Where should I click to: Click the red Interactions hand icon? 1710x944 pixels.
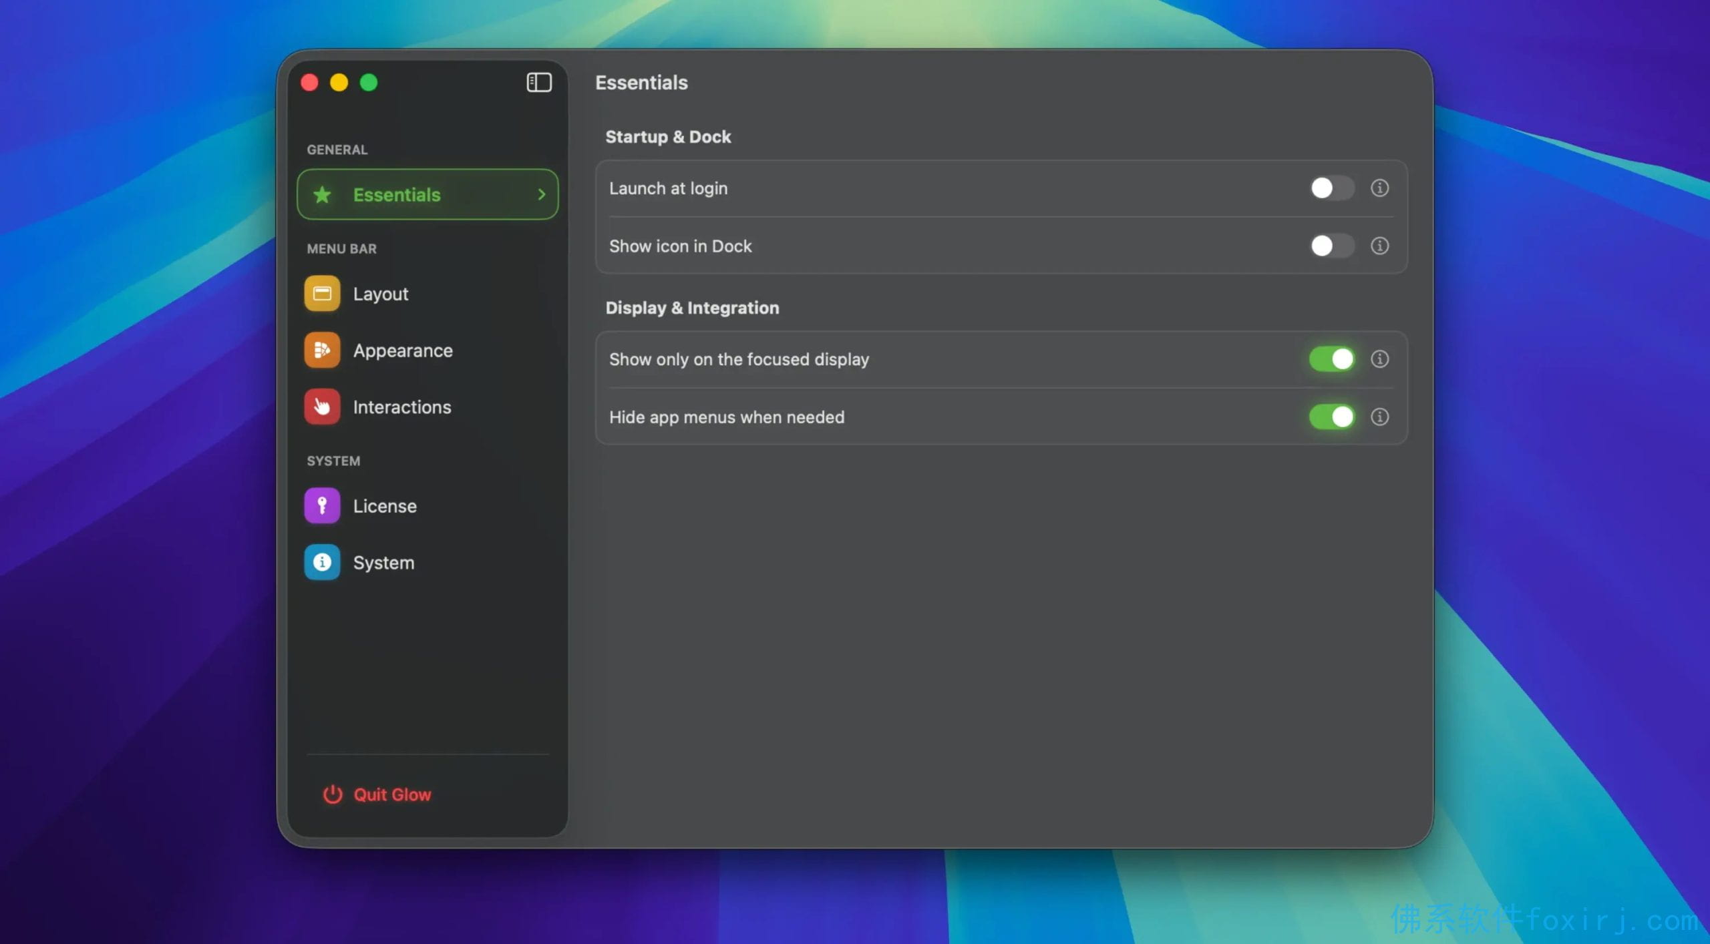click(322, 407)
